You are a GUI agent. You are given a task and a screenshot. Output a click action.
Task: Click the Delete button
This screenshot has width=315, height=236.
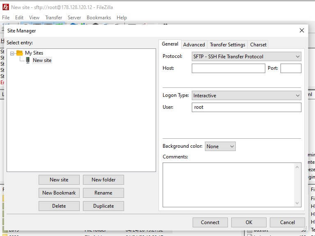click(x=59, y=206)
